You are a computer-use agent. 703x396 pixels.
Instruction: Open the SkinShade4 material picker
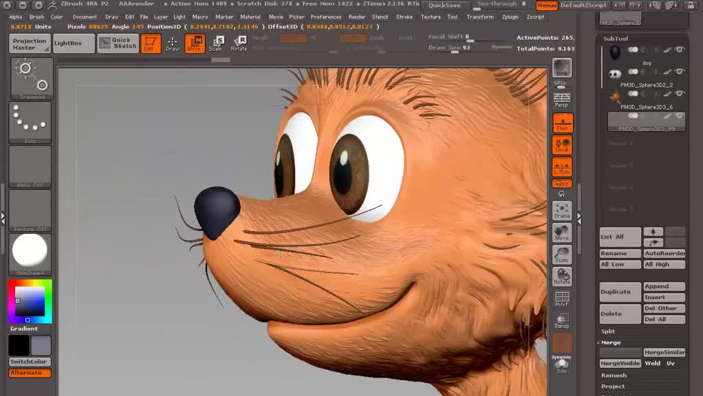tap(30, 254)
